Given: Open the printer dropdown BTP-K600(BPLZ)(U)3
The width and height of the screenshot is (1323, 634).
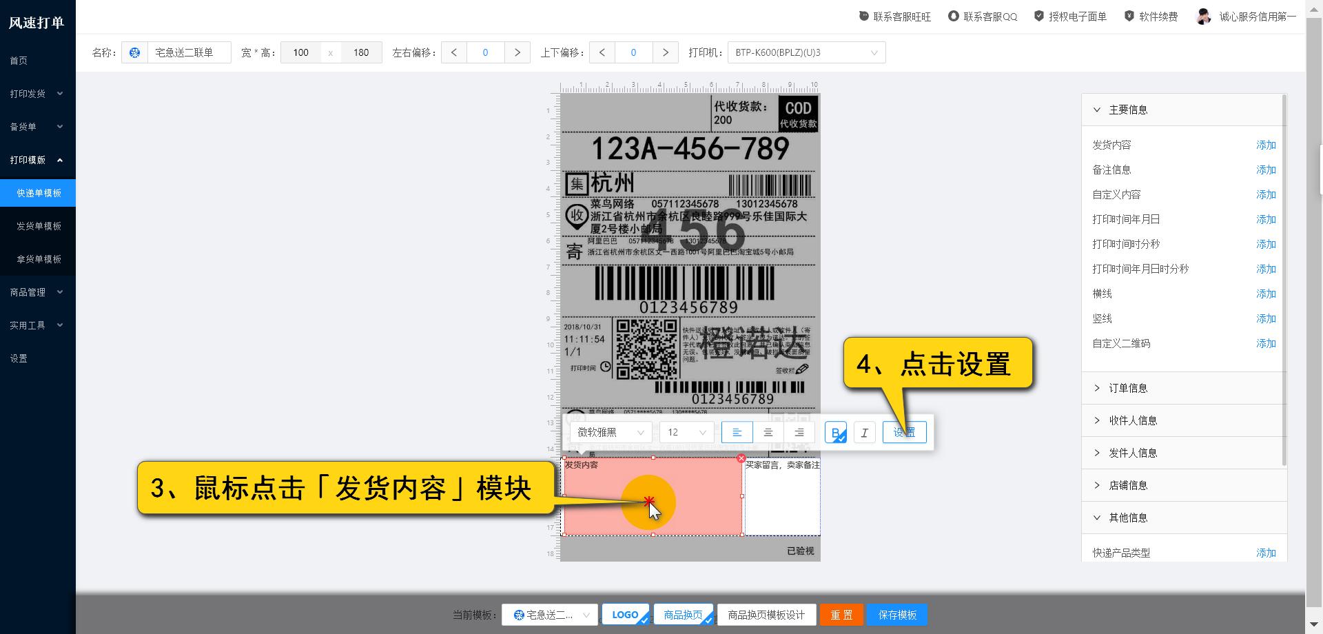Looking at the screenshot, I should pos(806,52).
